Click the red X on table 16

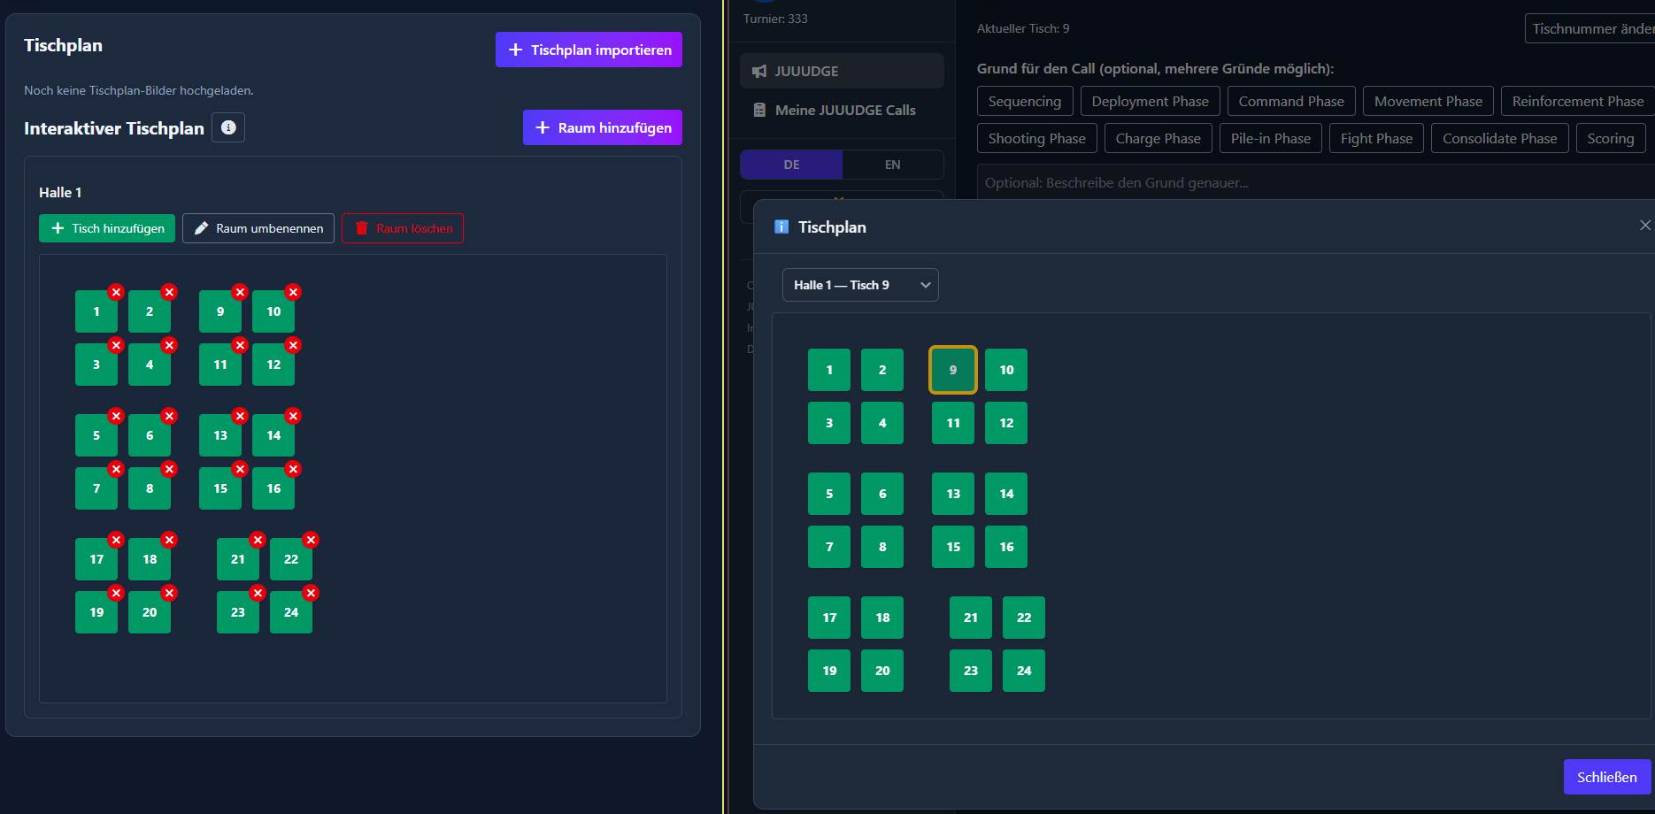click(293, 469)
